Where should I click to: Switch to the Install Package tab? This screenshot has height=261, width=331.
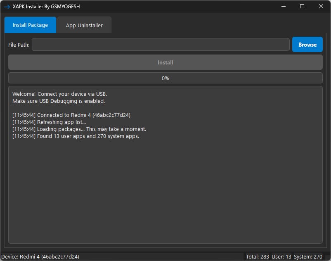pyautogui.click(x=30, y=25)
